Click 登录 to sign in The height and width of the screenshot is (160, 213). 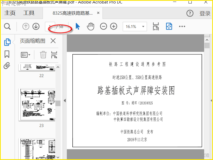click(x=205, y=13)
